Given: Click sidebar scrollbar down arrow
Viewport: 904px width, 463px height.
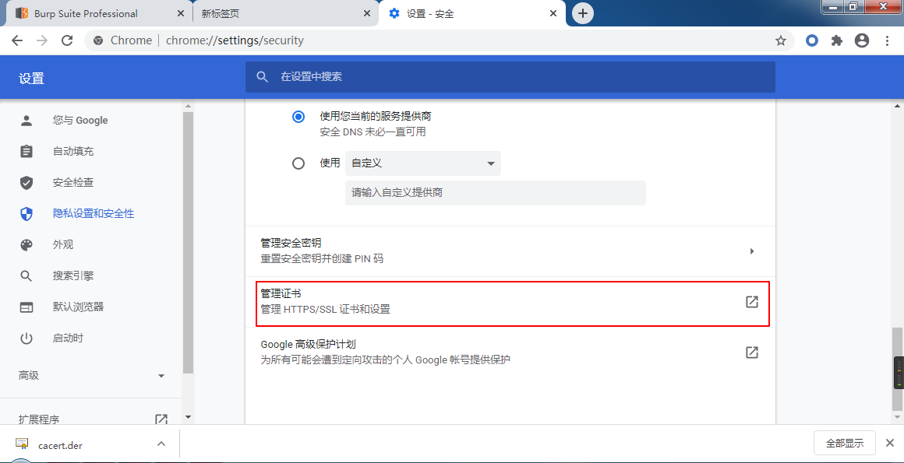Looking at the screenshot, I should point(187,417).
